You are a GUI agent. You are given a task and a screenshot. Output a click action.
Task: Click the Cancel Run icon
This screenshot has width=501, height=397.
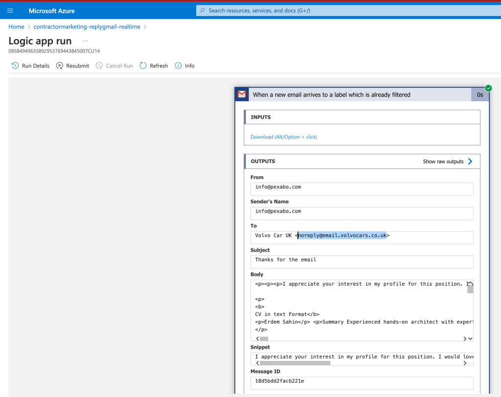coord(99,66)
